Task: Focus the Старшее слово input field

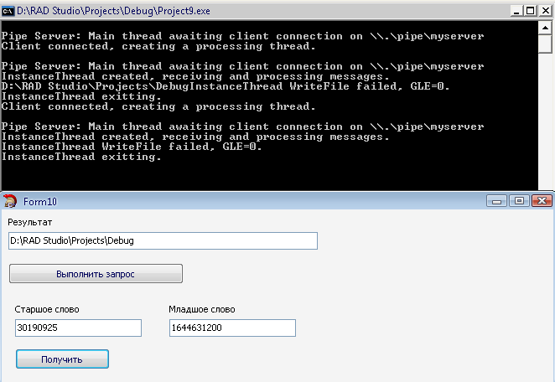Action: pos(78,328)
